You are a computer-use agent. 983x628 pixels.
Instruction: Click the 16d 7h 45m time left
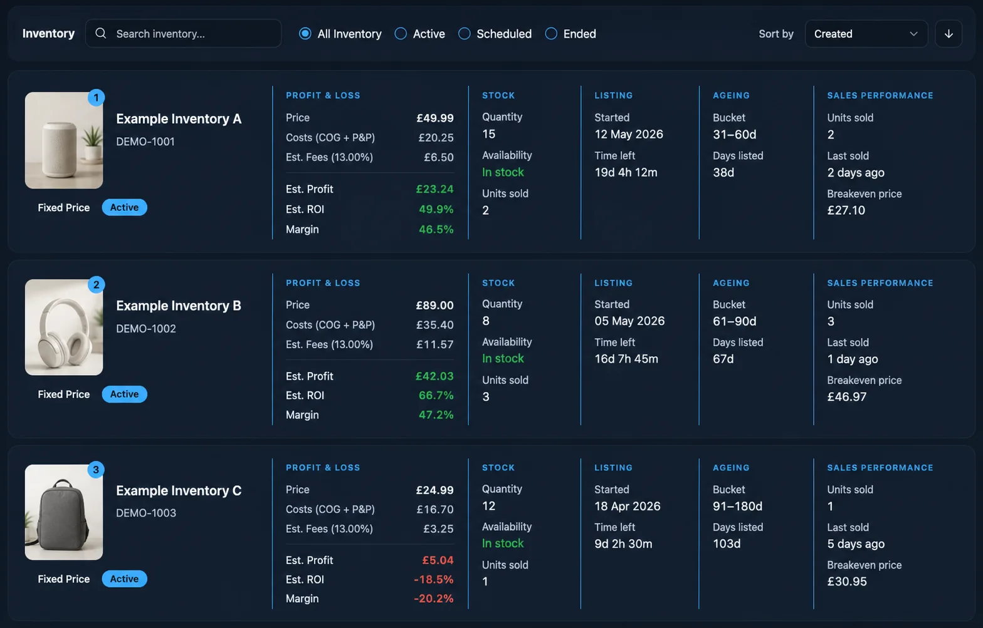click(626, 359)
